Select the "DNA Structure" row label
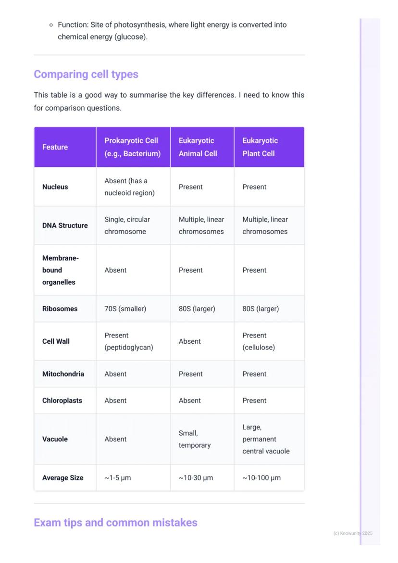This screenshot has height=563, width=398. click(65, 225)
